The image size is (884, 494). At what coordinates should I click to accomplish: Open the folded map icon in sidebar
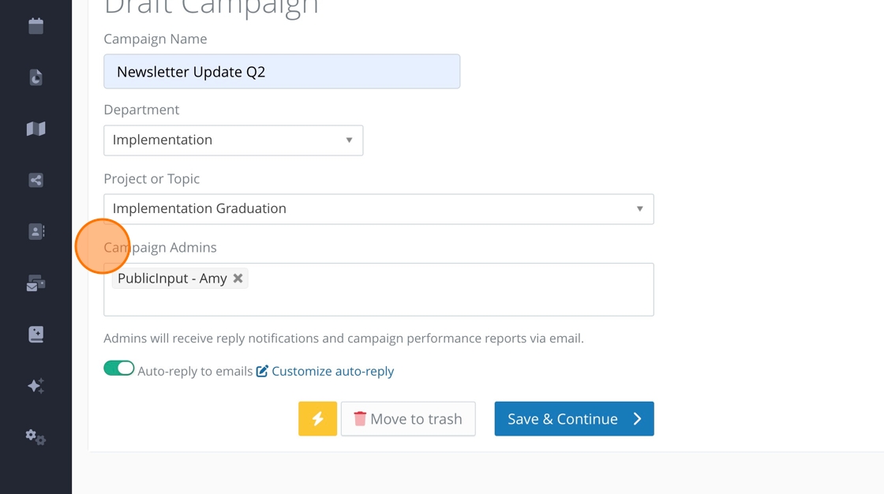tap(36, 129)
